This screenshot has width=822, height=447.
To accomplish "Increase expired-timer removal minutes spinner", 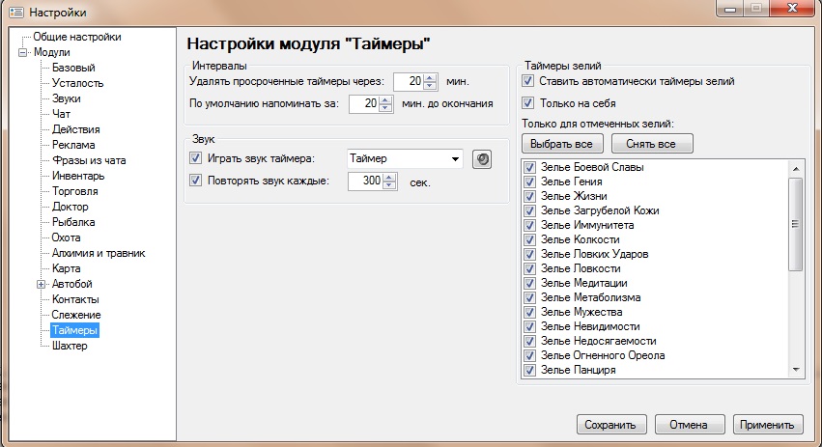I will point(431,77).
